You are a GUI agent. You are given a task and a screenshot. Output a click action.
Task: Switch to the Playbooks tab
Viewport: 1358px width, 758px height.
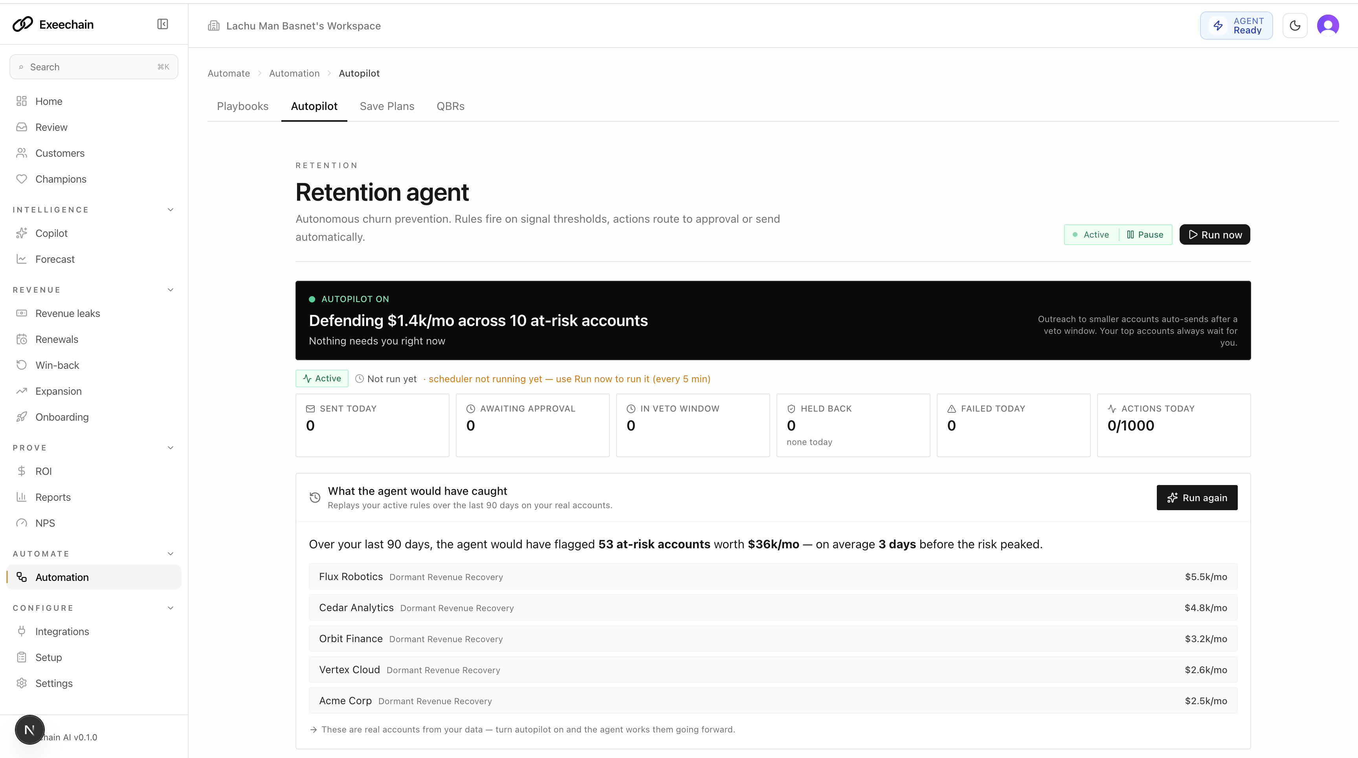[x=242, y=106]
